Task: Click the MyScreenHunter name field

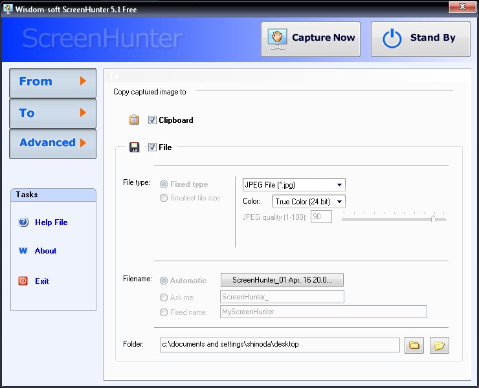Action: (x=324, y=312)
